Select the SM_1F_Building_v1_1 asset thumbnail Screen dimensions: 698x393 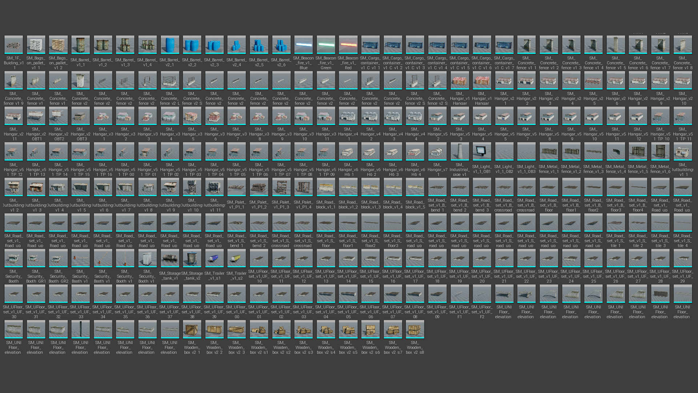pos(13,45)
